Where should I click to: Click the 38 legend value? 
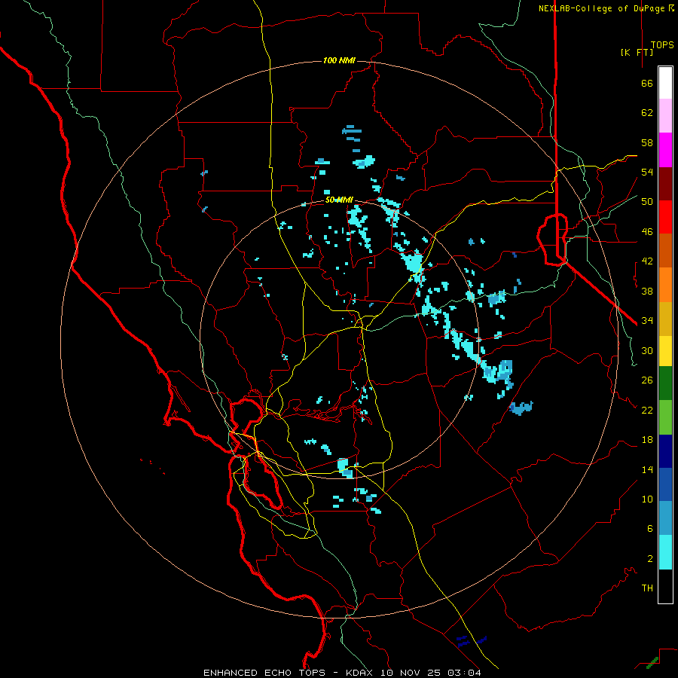[x=647, y=291]
